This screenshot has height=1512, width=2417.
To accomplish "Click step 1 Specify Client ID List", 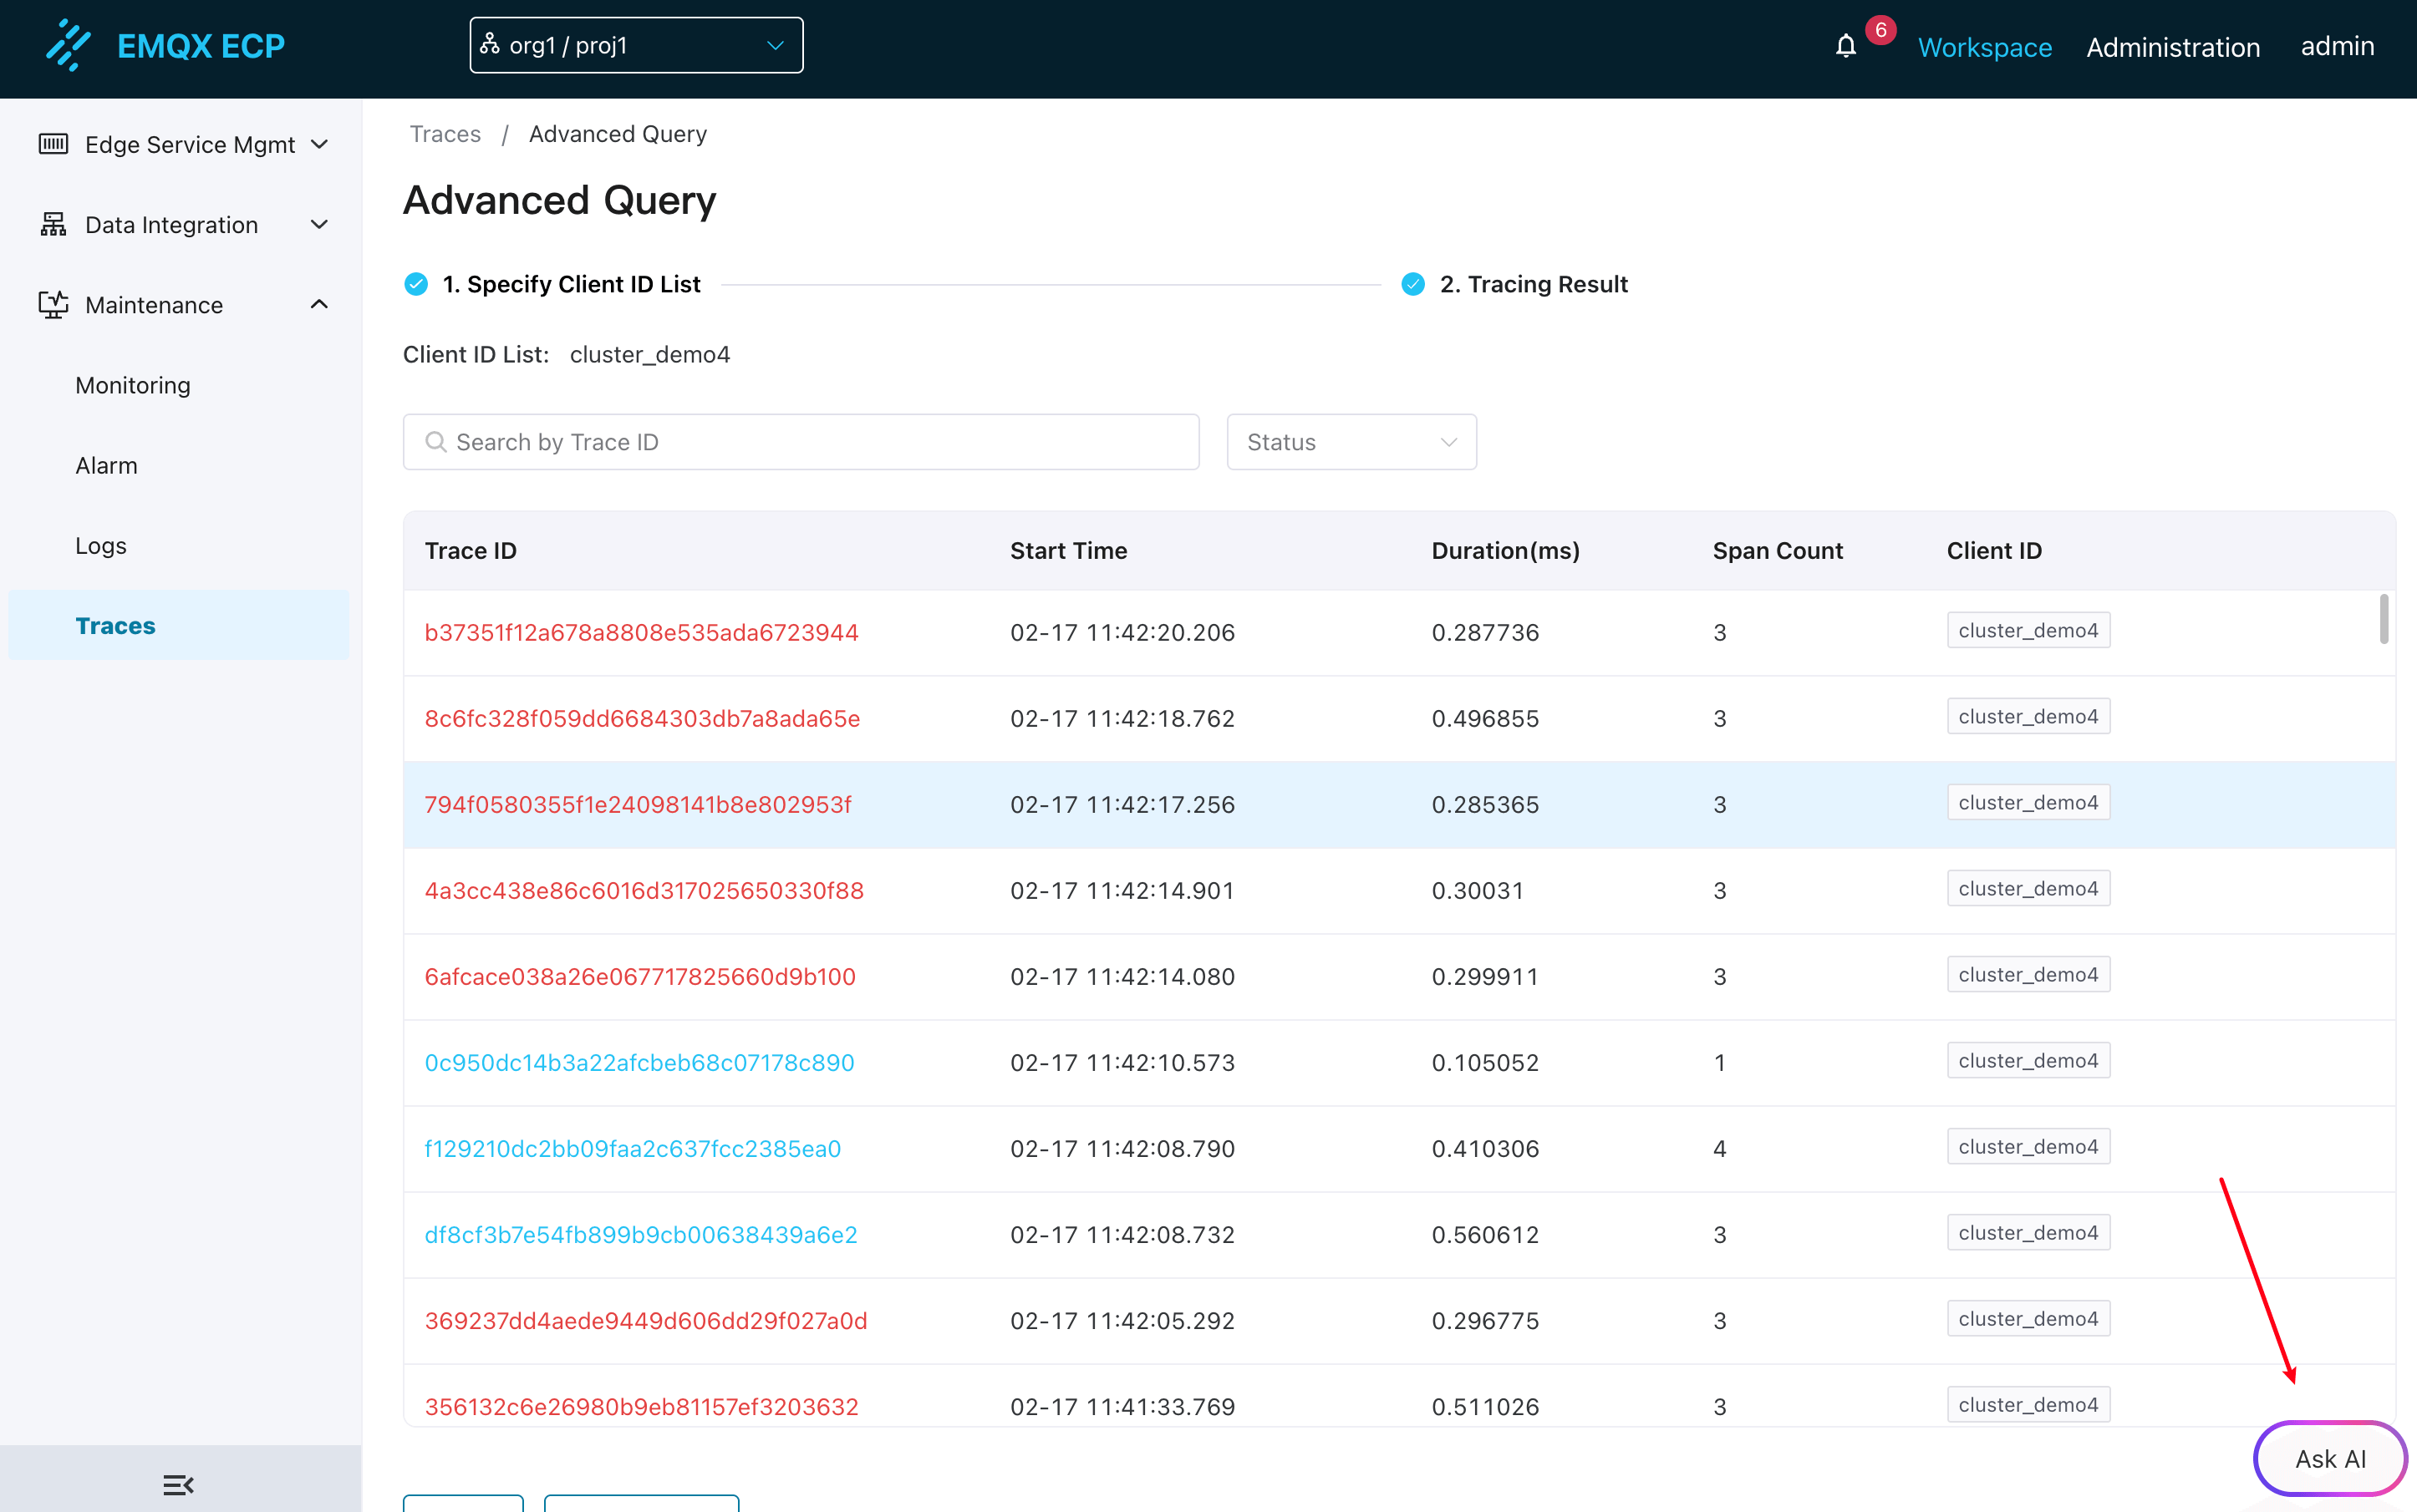I will (570, 284).
